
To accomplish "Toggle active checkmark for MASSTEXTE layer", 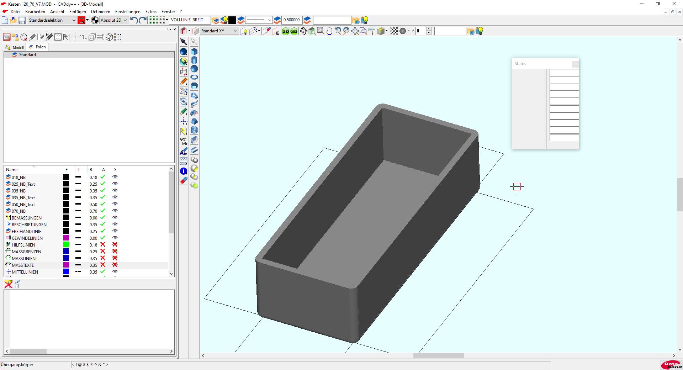I will (x=103, y=265).
